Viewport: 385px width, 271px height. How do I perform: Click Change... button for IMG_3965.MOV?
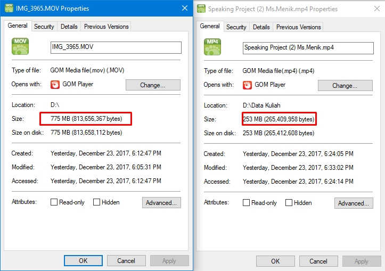pyautogui.click(x=153, y=85)
